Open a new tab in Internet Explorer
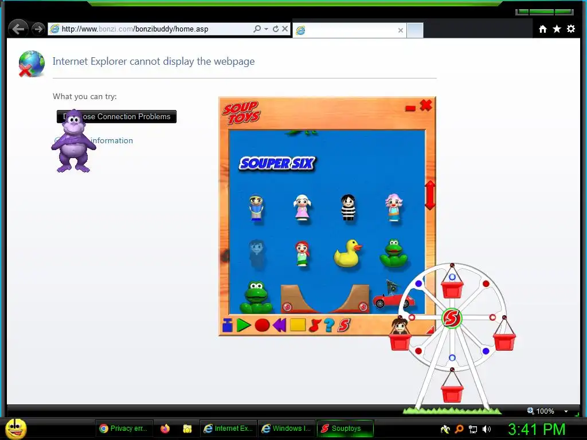The height and width of the screenshot is (440, 587). pos(415,30)
